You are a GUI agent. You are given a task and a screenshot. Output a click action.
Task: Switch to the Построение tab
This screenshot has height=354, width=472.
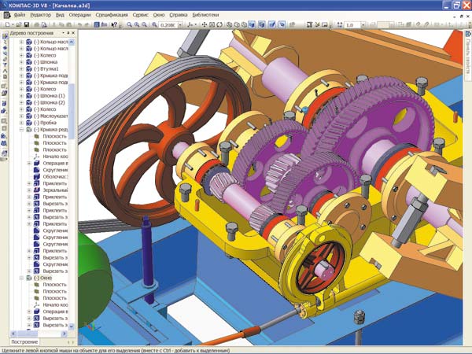coord(24,342)
